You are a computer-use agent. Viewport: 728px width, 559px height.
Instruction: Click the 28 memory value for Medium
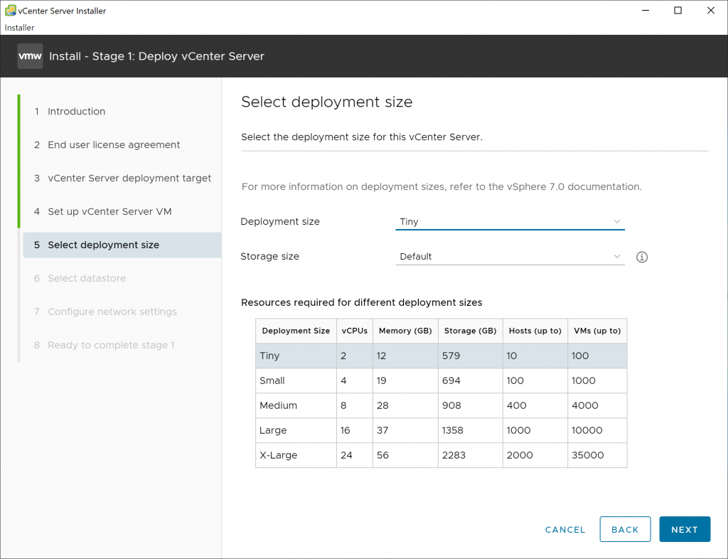382,405
